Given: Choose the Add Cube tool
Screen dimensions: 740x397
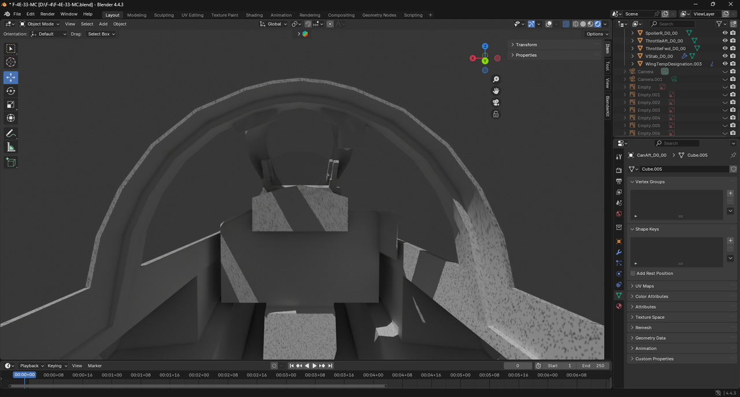Looking at the screenshot, I should [10, 163].
